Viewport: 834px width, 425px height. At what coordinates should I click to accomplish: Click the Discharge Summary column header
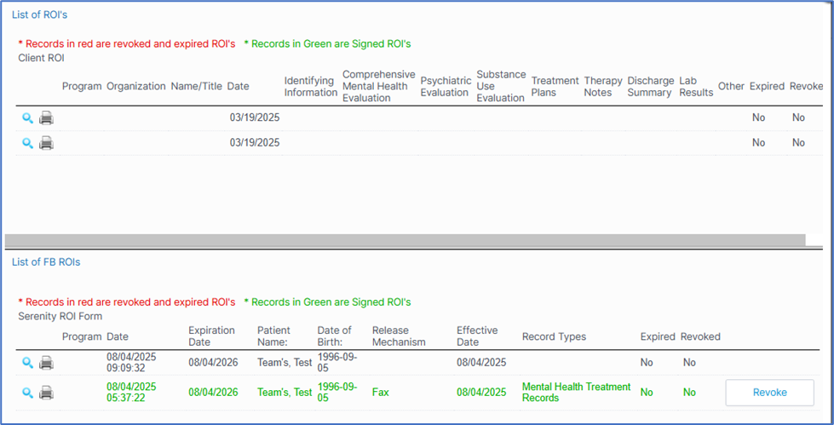650,86
